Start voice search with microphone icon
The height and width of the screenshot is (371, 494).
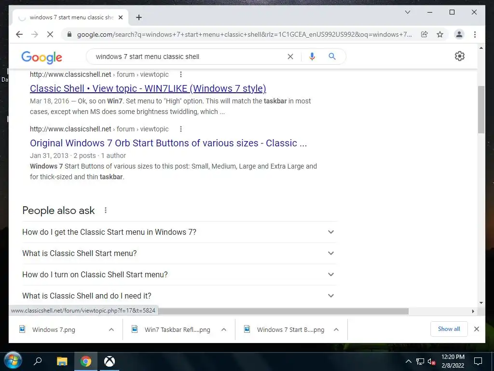point(312,57)
